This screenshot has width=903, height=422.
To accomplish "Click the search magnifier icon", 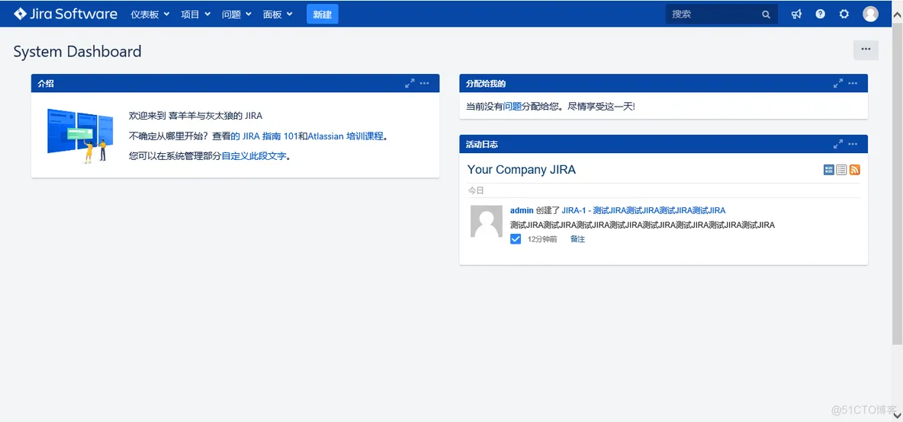I will [x=766, y=15].
